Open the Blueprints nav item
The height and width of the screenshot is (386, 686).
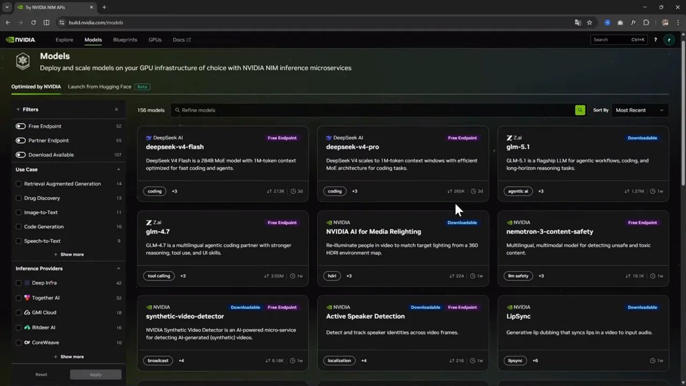[x=125, y=40]
